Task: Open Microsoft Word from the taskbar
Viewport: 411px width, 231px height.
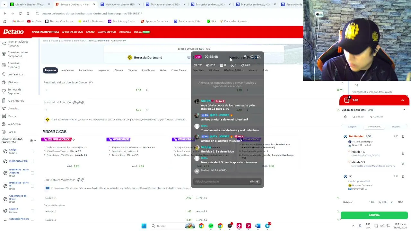Action: tap(258, 226)
